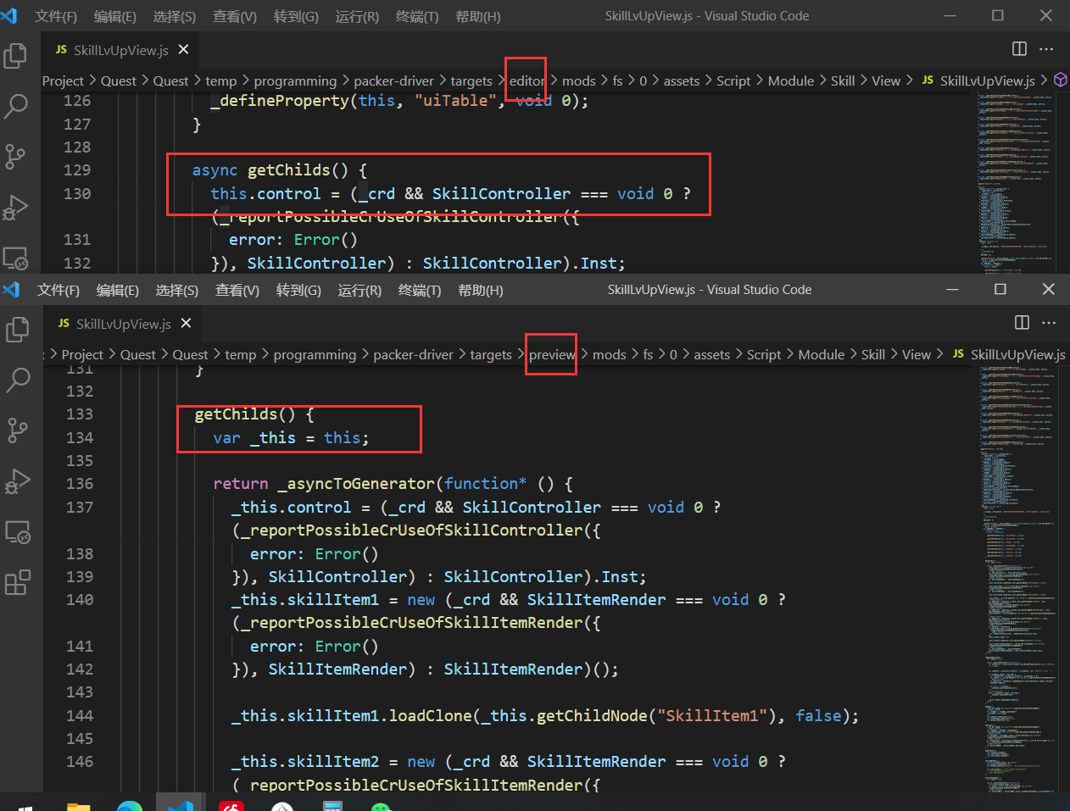Click '_asyncToGenerator' on line 136

356,483
